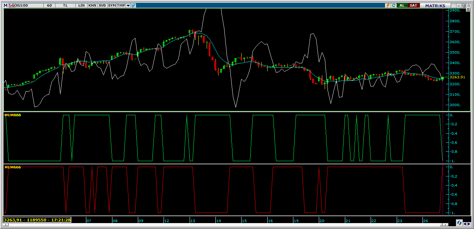Screen dimensions: 474x229
Task: Click the horizontal scrollbar right arrow
Action: [x=445, y=224]
